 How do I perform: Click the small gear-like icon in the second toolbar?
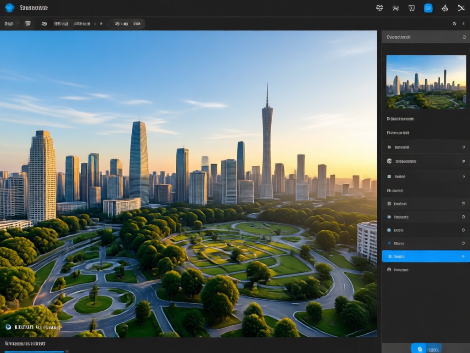coord(454,24)
